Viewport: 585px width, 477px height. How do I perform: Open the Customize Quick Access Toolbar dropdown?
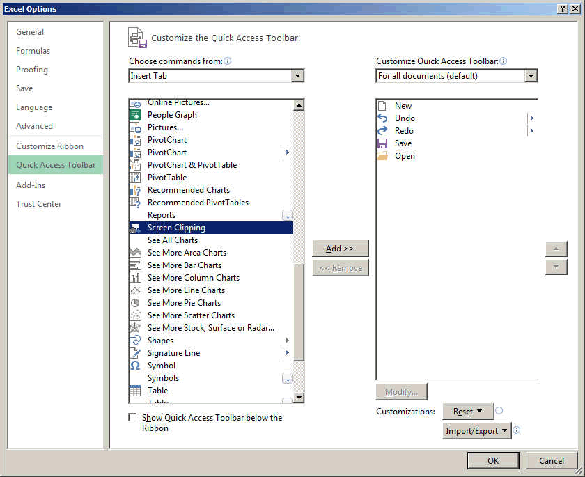(531, 75)
